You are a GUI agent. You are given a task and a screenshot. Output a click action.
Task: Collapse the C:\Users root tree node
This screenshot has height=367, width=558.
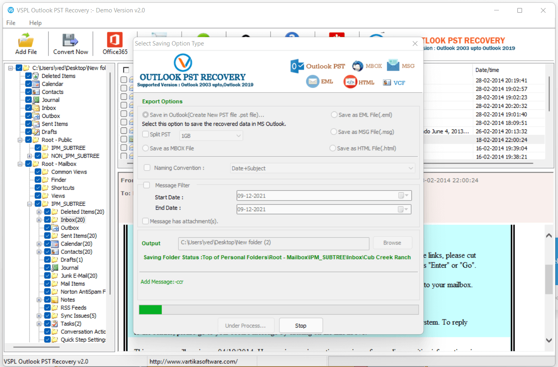point(11,68)
